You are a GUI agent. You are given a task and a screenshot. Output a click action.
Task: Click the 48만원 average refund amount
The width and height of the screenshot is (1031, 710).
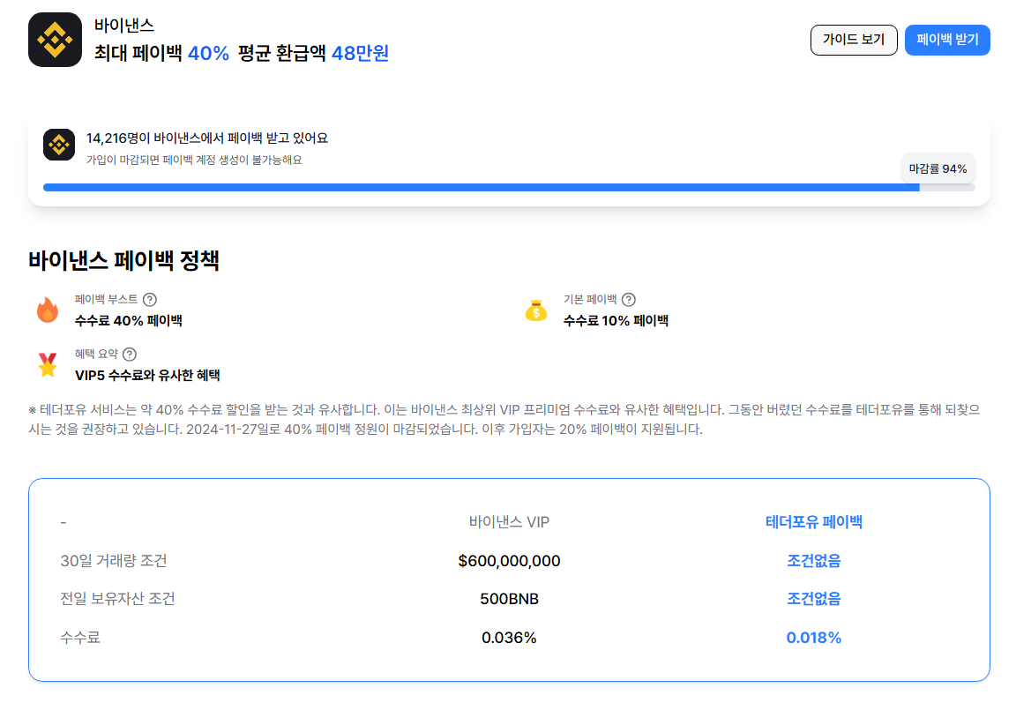361,53
